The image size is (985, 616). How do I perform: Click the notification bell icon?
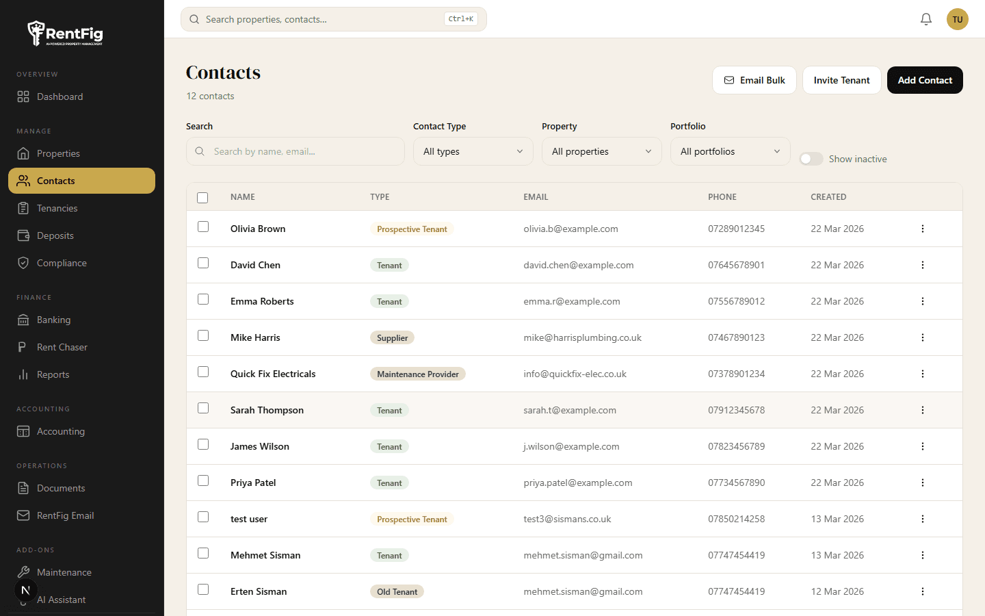point(926,19)
